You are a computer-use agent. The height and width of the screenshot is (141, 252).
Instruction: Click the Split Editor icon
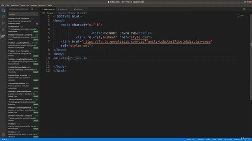point(244,9)
